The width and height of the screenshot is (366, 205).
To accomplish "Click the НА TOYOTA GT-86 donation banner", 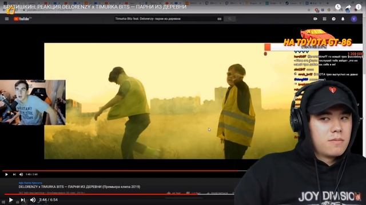I will (x=317, y=38).
